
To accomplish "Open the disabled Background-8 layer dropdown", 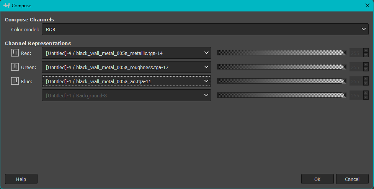I will (126, 95).
